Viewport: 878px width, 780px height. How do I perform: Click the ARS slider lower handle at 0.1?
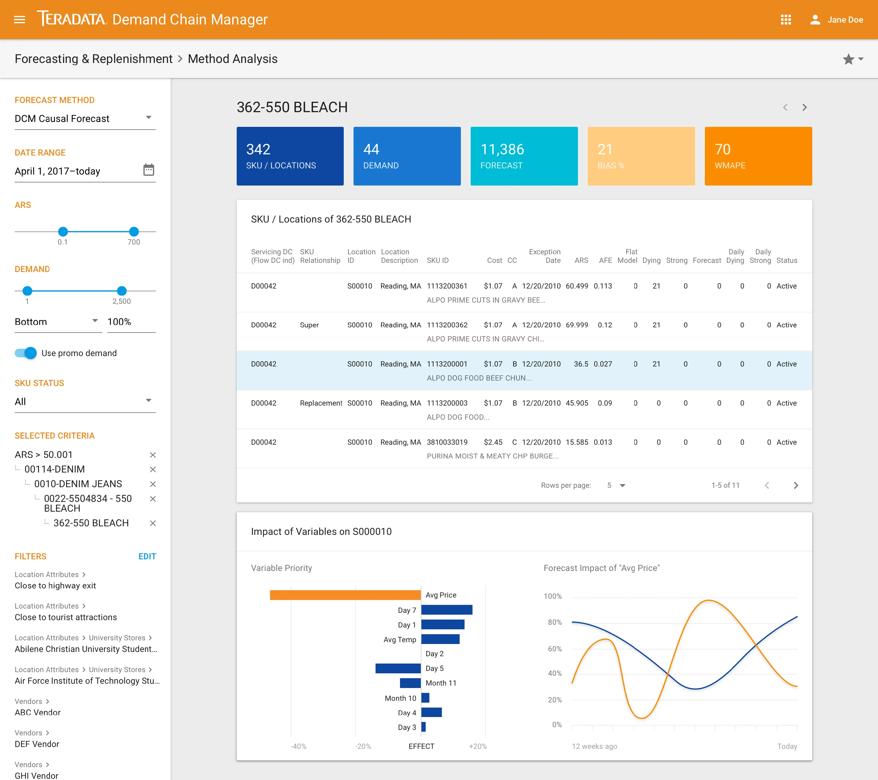tap(63, 232)
